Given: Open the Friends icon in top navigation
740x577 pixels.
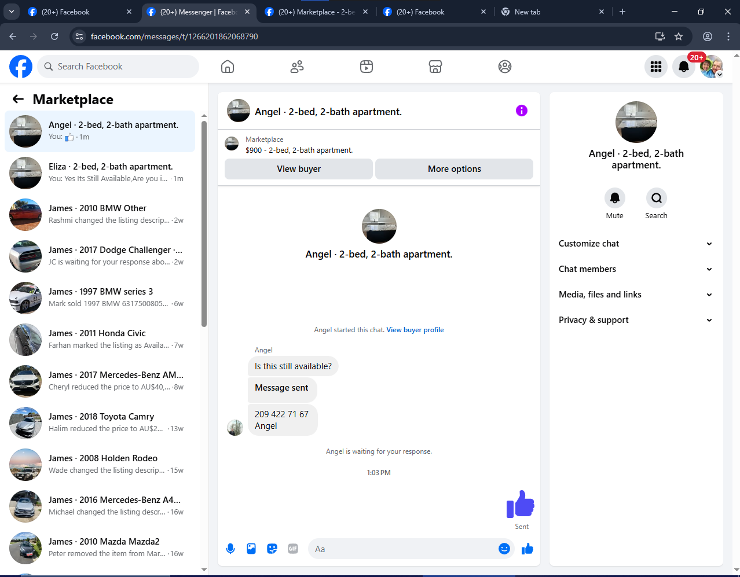Looking at the screenshot, I should point(297,67).
